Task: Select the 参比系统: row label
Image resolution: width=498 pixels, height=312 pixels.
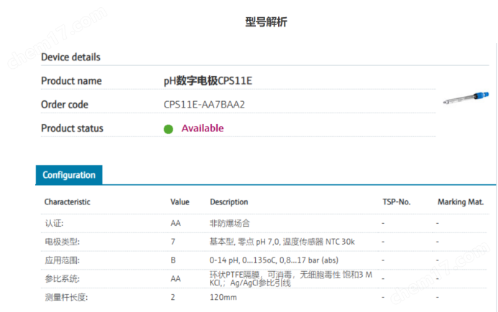Action: point(63,279)
